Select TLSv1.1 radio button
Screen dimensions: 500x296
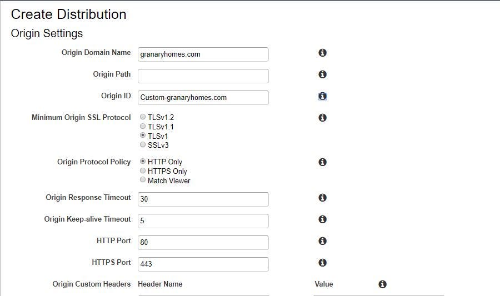click(143, 126)
